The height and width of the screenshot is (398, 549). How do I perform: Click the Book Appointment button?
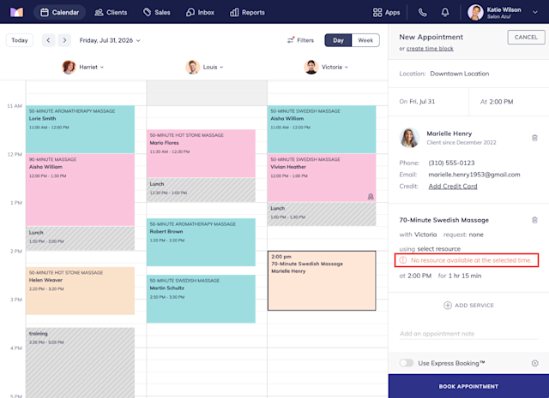[x=468, y=386]
